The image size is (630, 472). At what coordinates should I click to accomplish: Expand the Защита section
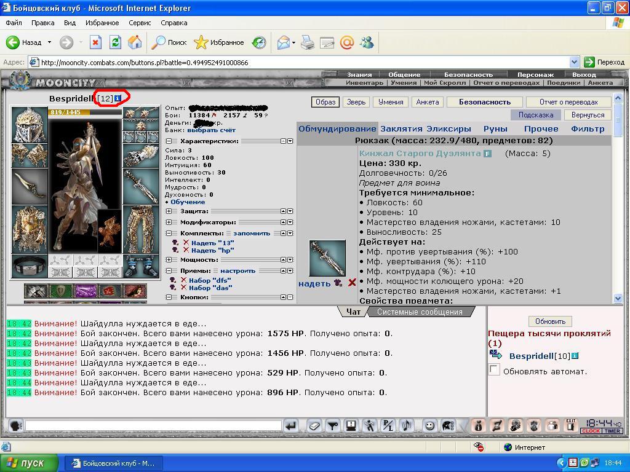click(169, 211)
